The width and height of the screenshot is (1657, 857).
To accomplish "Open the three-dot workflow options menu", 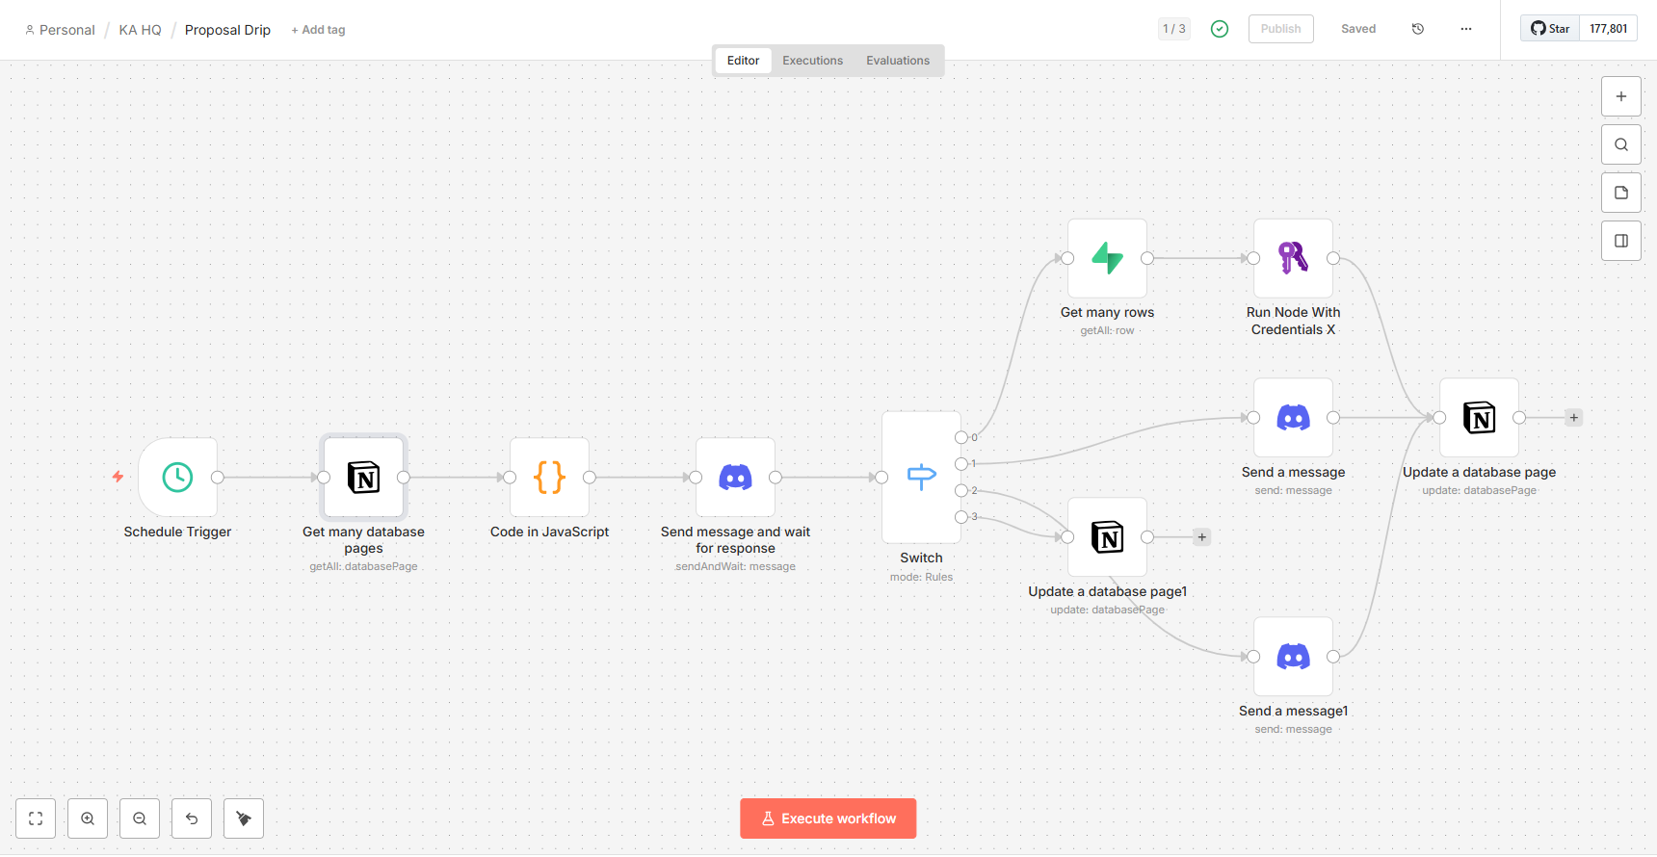I will 1466,29.
